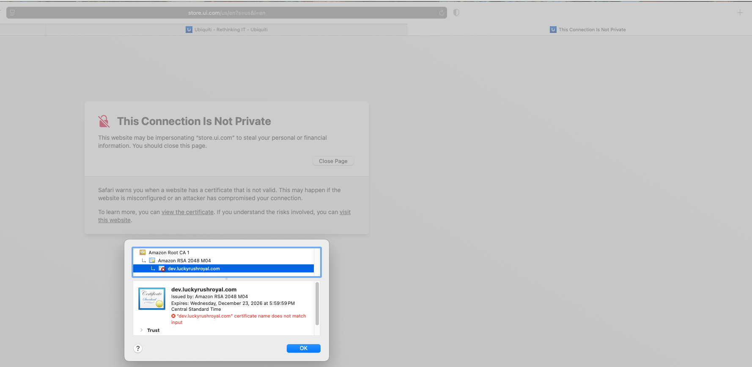This screenshot has height=367, width=752.
Task: Select dev.luckyrushroyal.com certificate row
Action: 193,269
